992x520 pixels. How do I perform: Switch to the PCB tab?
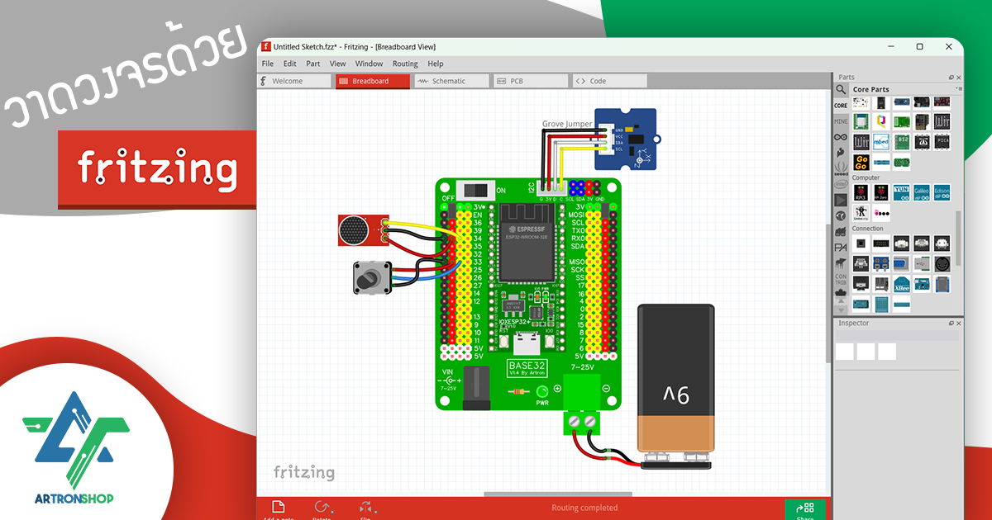pyautogui.click(x=530, y=81)
